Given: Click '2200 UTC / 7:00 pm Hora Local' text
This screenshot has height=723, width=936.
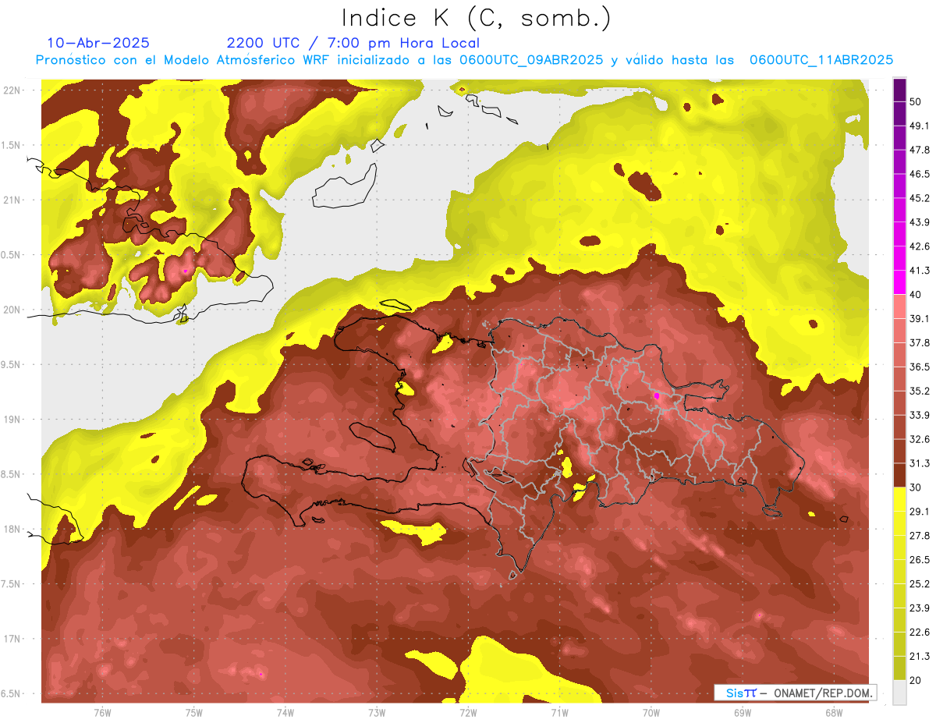Looking at the screenshot, I should coord(353,43).
